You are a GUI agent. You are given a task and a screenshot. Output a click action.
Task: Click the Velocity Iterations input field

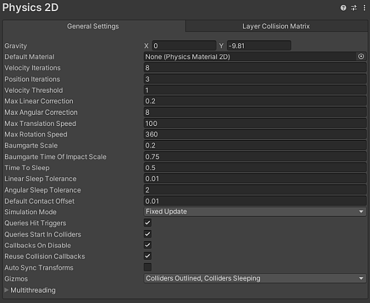pos(255,68)
